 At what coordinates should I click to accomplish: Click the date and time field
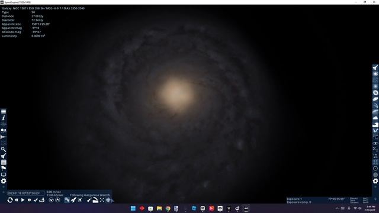tap(25, 193)
